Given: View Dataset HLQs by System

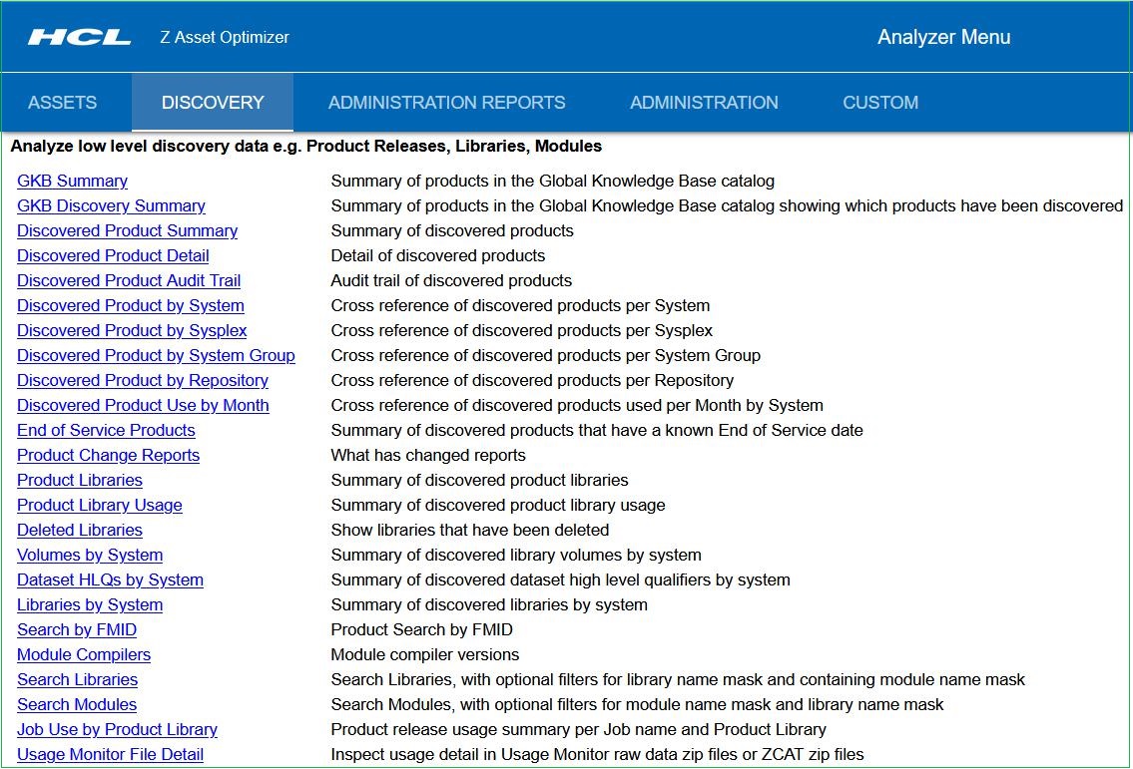Looking at the screenshot, I should 110,579.
